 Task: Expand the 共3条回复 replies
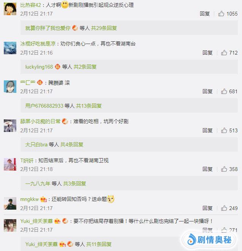tap(74, 184)
